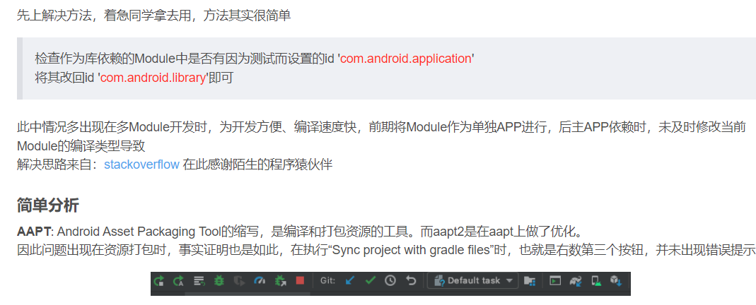Click Sync Project with Gradle Files icon
756x305 pixels.
tap(576, 281)
